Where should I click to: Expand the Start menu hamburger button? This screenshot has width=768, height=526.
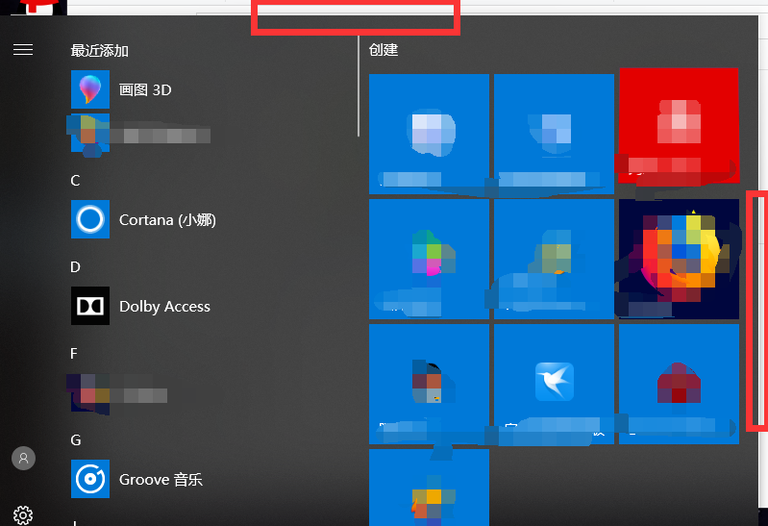[x=23, y=49]
